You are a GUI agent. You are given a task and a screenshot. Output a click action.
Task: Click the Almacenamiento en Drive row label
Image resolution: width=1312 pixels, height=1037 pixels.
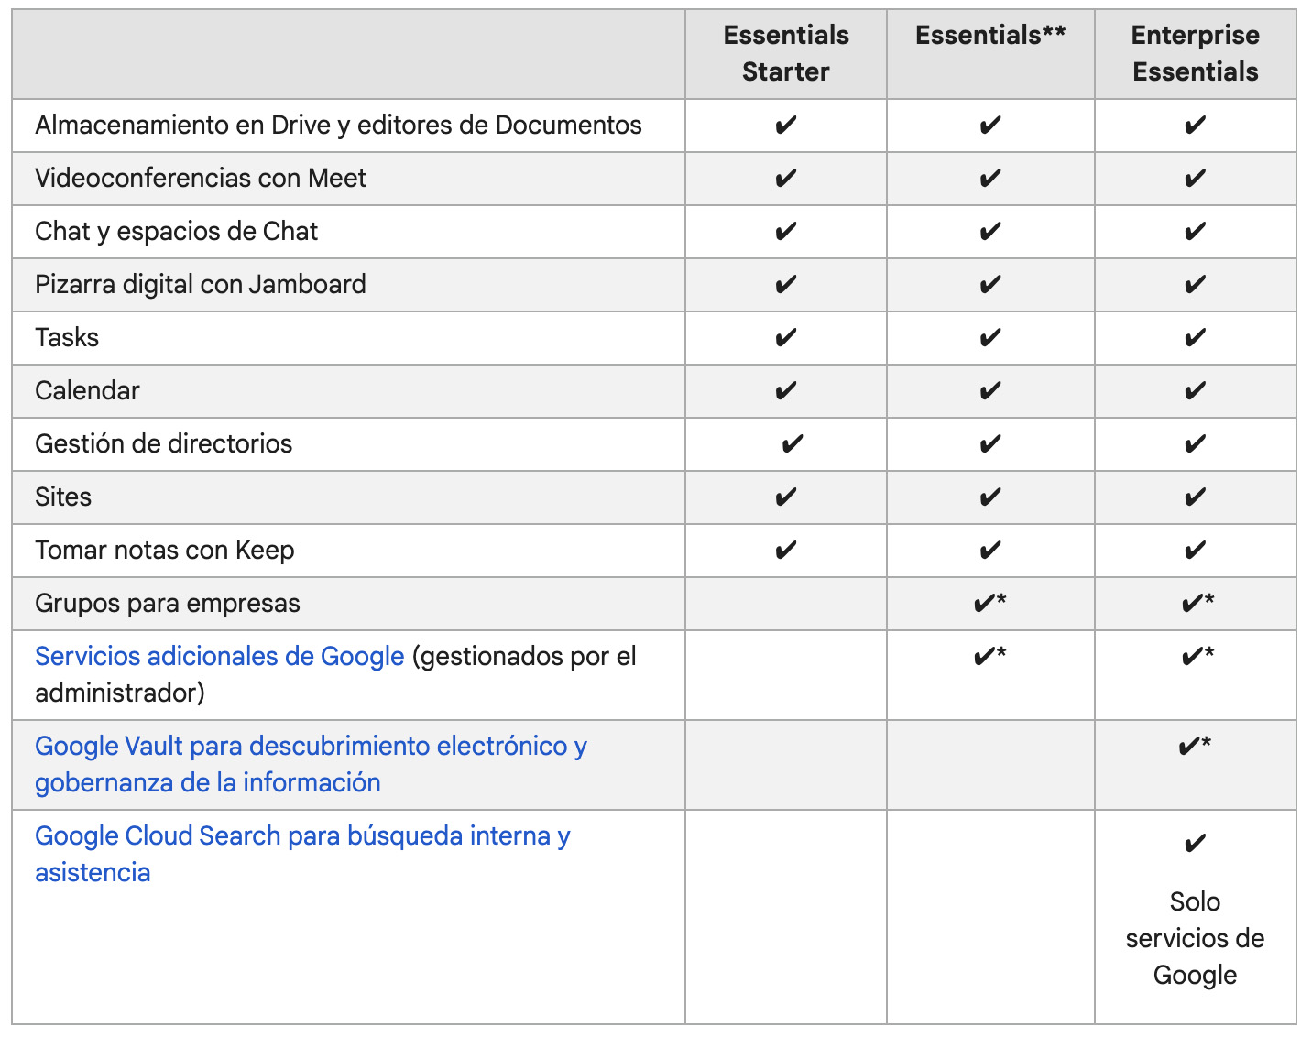click(338, 126)
